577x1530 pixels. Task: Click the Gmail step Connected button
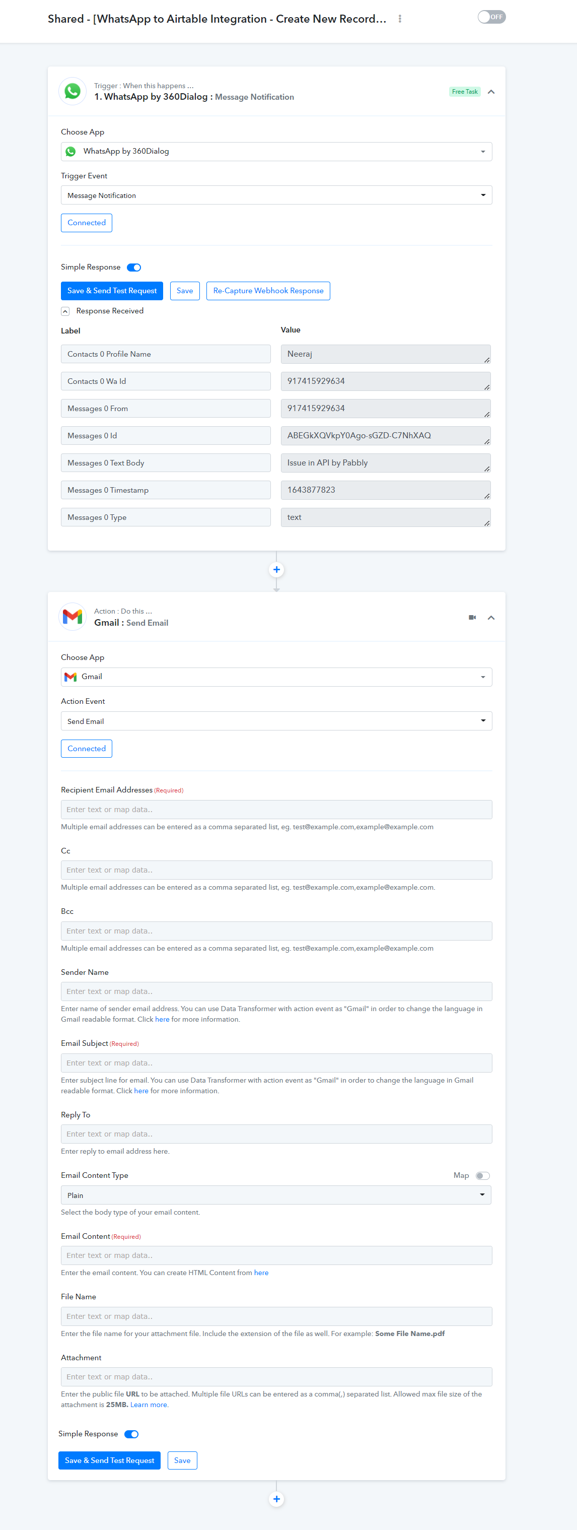(x=87, y=748)
